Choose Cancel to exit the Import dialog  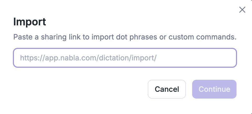tap(167, 89)
